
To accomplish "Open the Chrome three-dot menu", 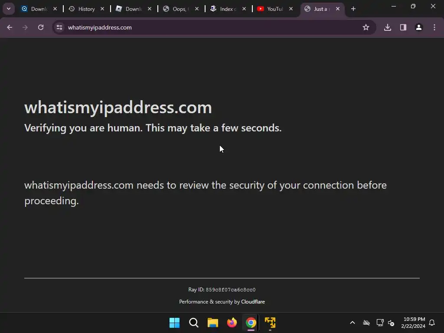I will (434, 27).
